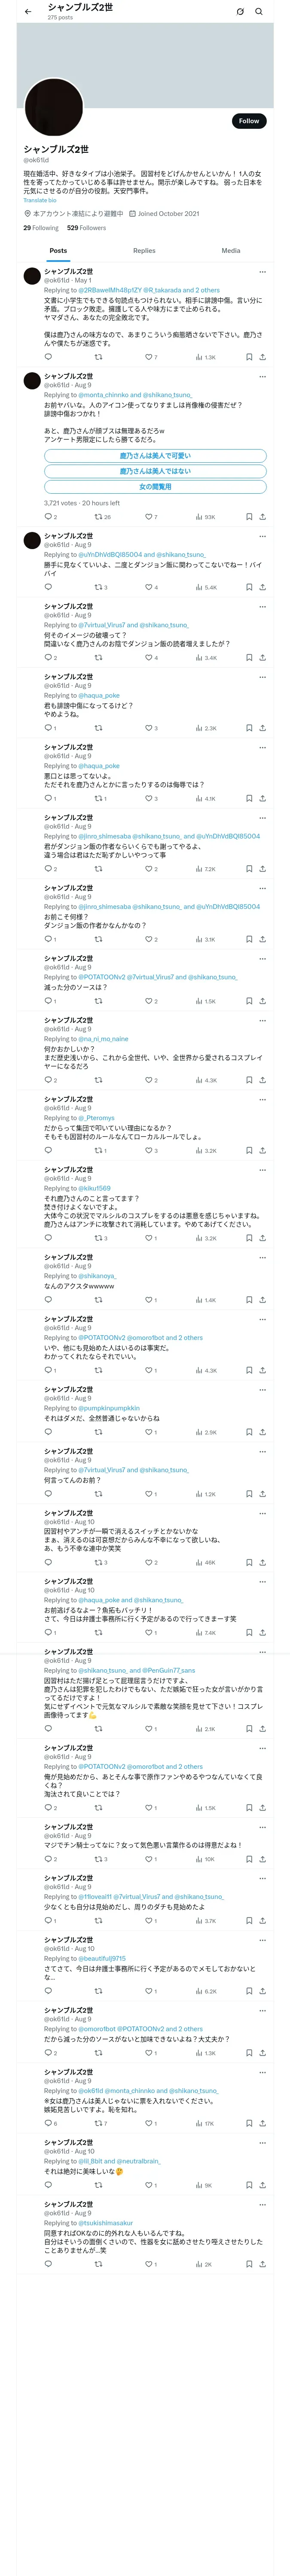Image resolution: width=290 pixels, height=2576 pixels.
Task: Vote for poll option 女の閲覧用
Action: pos(155,487)
